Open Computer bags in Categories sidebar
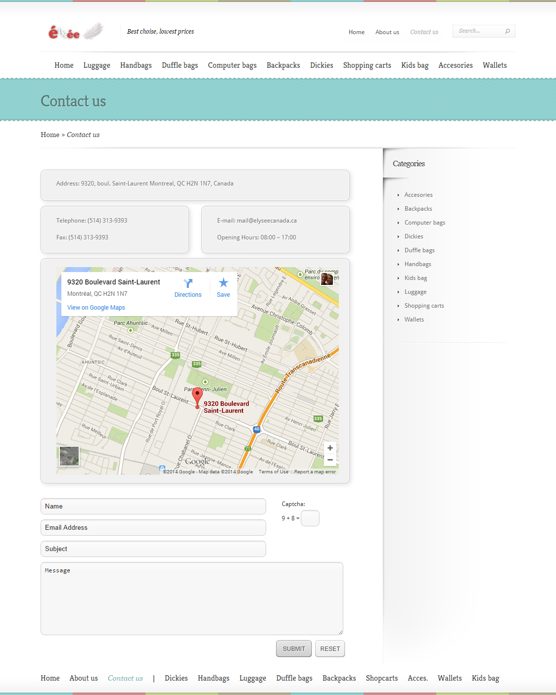Screen dimensions: 556x695 pyautogui.click(x=425, y=223)
